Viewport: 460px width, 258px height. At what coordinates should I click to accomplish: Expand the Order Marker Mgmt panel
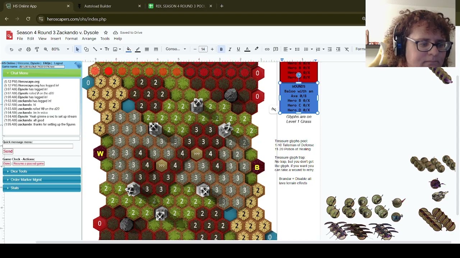(x=42, y=180)
